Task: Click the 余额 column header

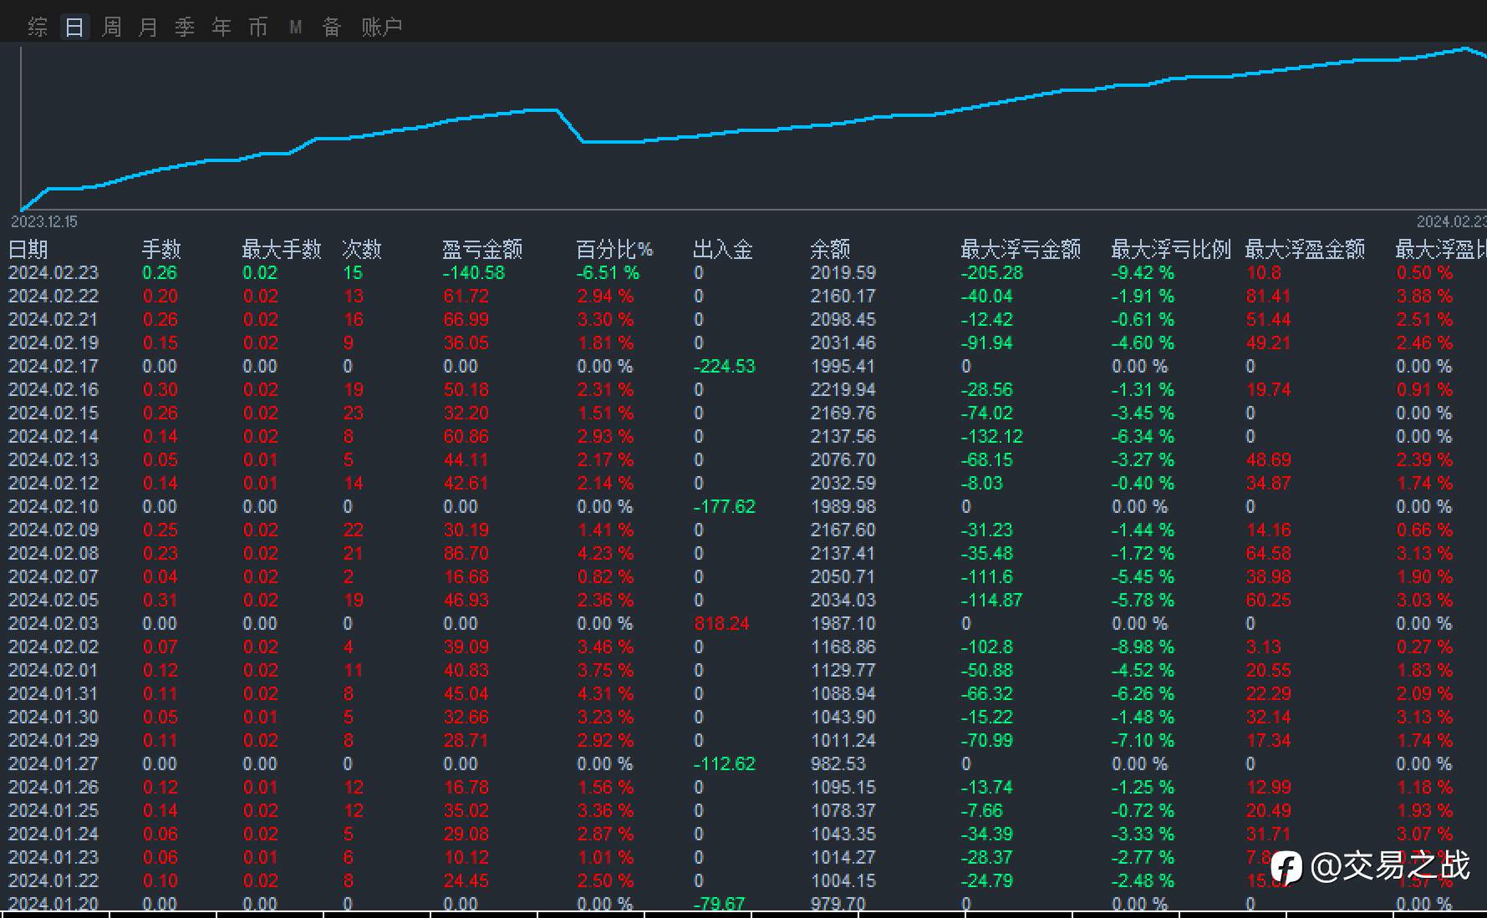Action: pyautogui.click(x=830, y=249)
